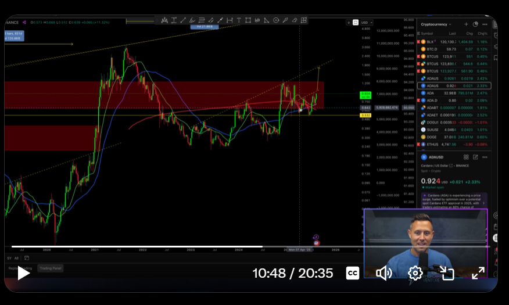Open the Replay Trading tab
The width and height of the screenshot is (509, 305).
pyautogui.click(x=20, y=268)
